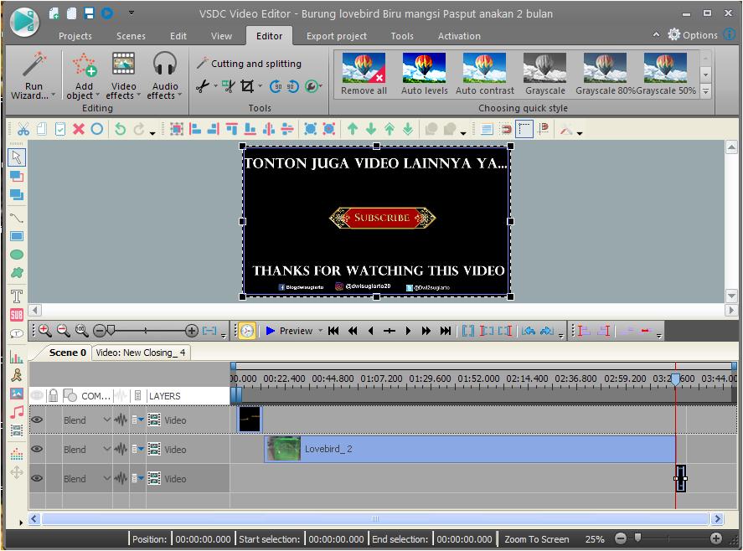The image size is (743, 551).
Task: Open the Options gear
Action: coord(673,34)
